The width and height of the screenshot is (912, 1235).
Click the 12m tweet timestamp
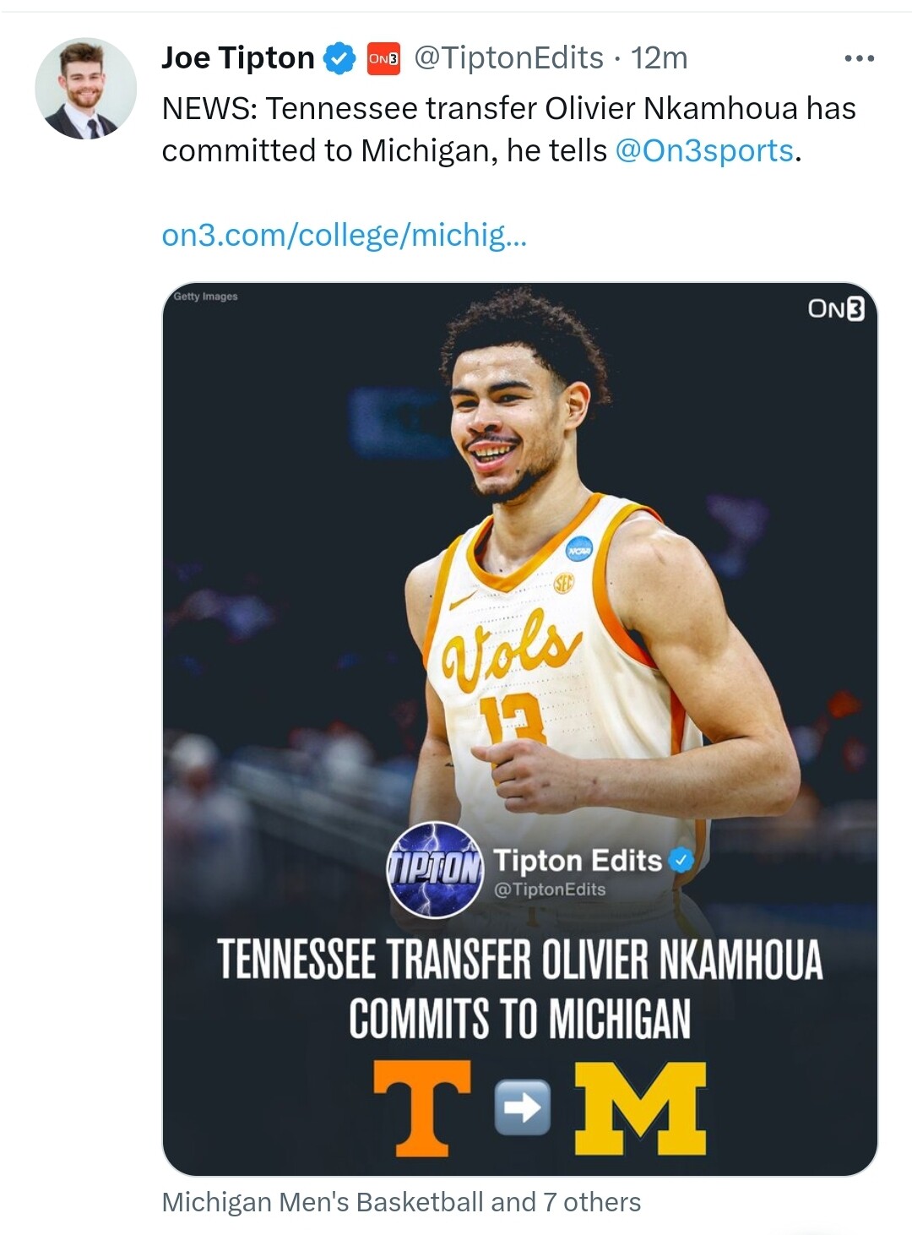point(659,58)
